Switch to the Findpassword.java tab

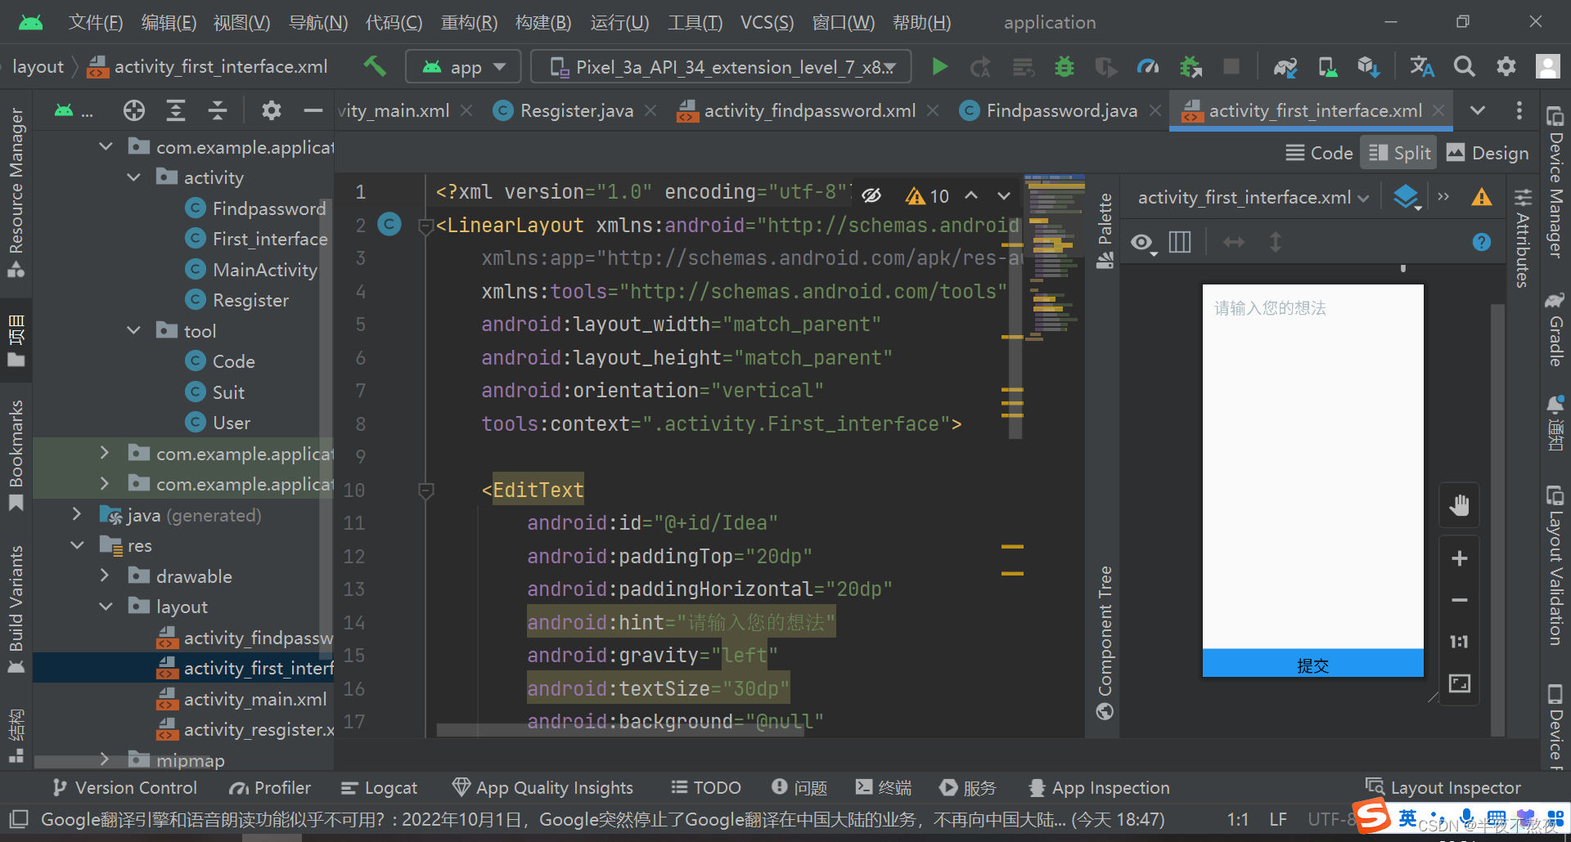coord(1060,110)
